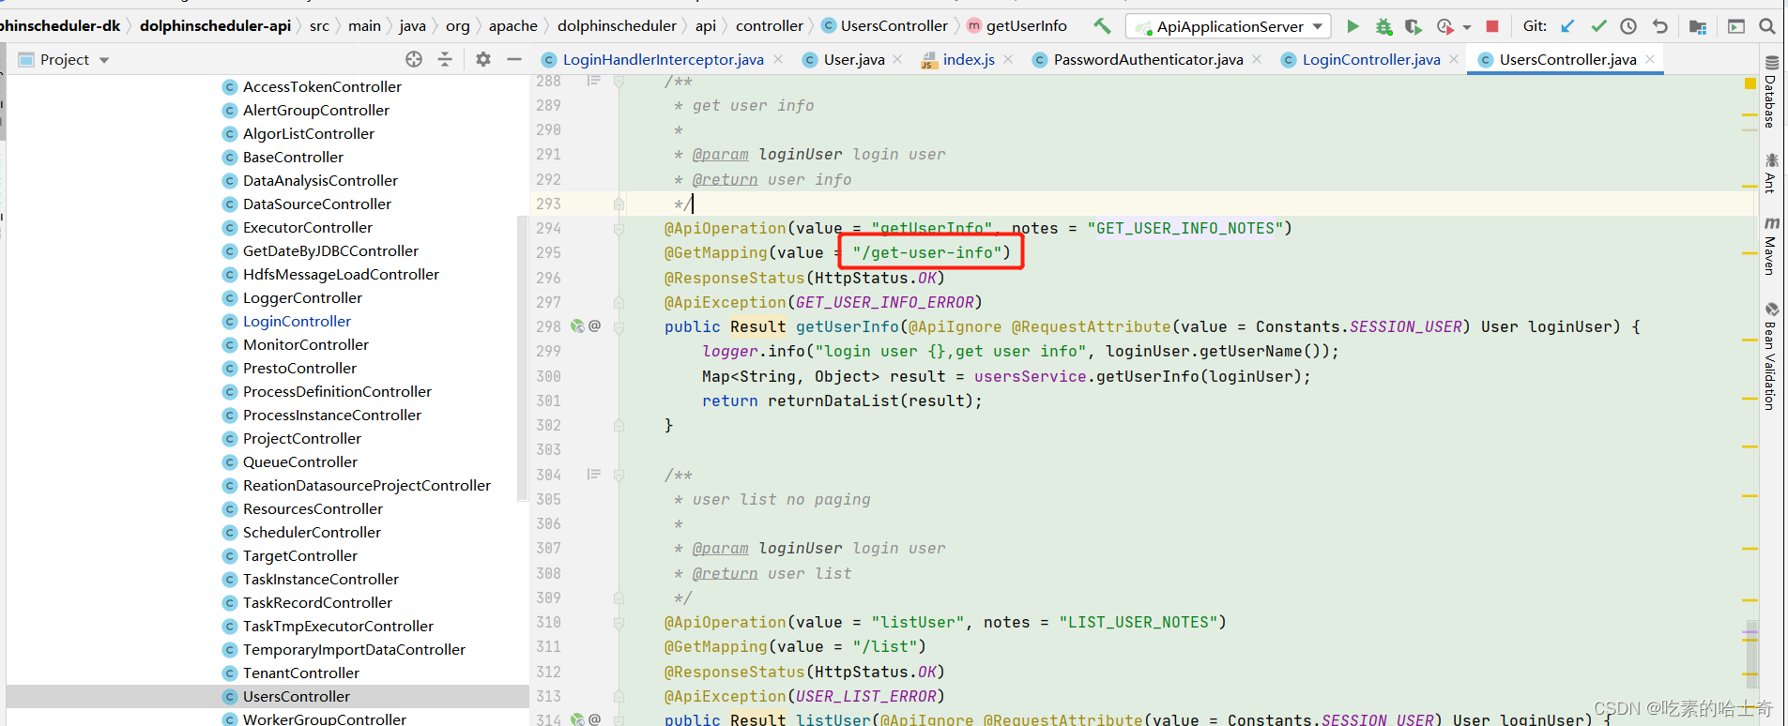Click the Locate opened file crosshair icon

(x=414, y=59)
